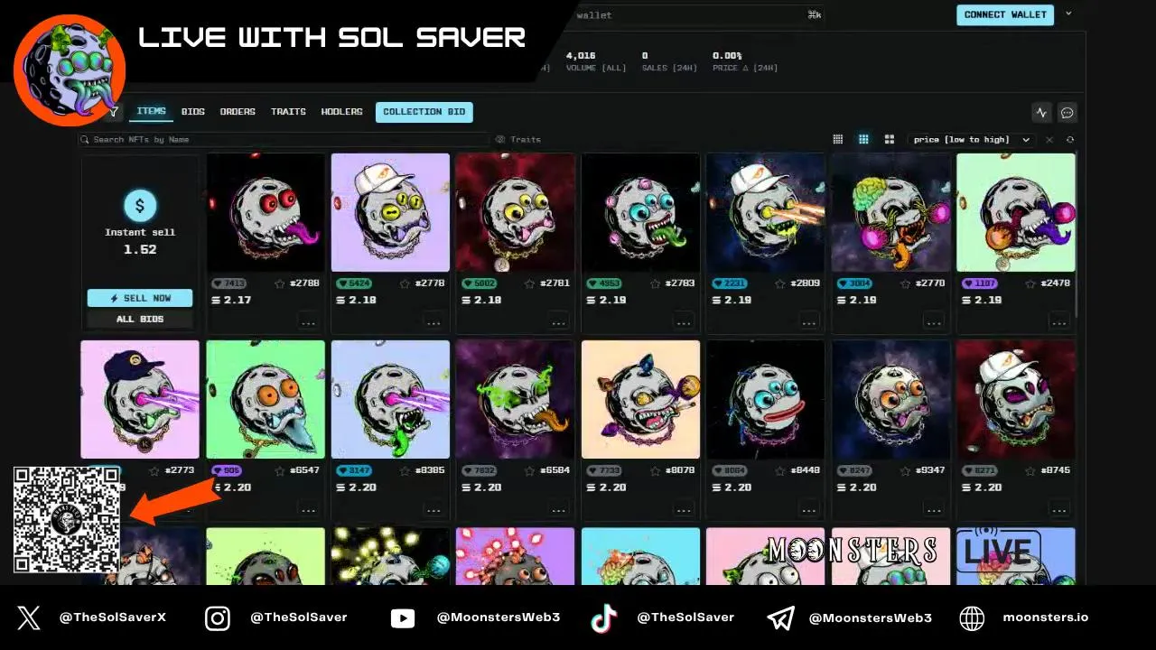Click rank badge 1107 on #2478
This screenshot has height=650, width=1156.
click(x=979, y=283)
